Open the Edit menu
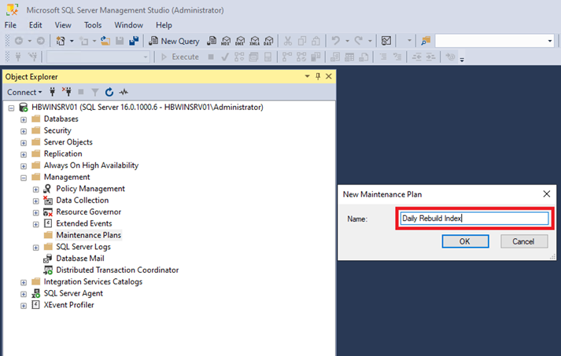The height and width of the screenshot is (356, 561). click(x=35, y=25)
